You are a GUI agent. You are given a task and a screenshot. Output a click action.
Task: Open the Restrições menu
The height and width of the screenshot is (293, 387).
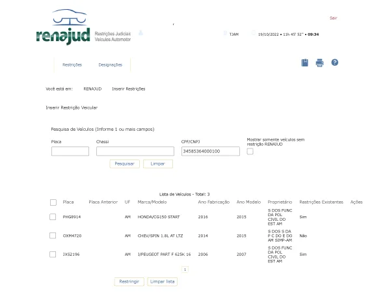pos(72,64)
